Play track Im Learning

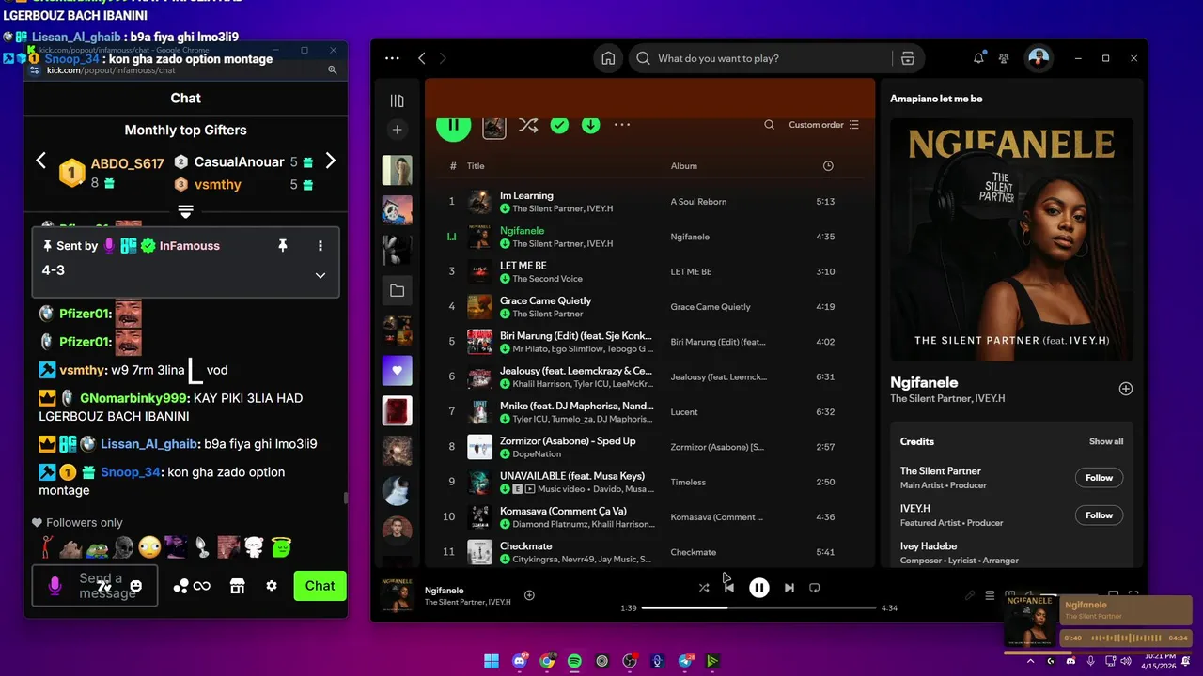tap(526, 195)
